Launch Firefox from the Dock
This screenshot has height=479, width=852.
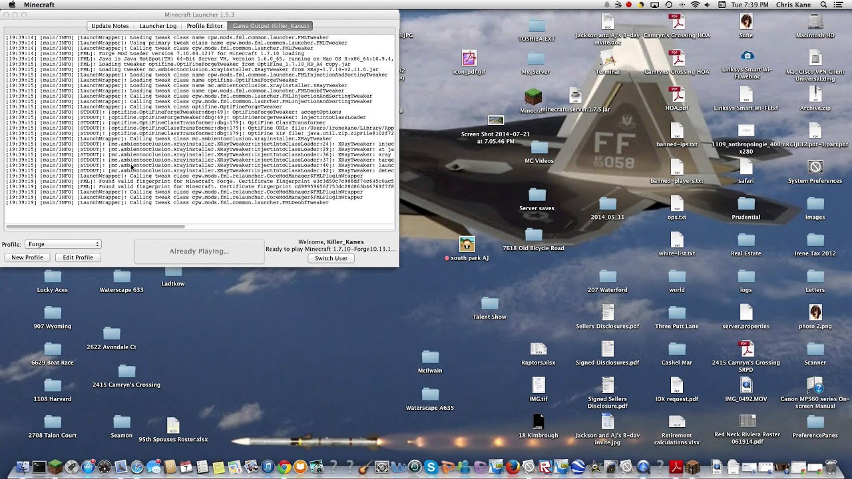[513, 467]
